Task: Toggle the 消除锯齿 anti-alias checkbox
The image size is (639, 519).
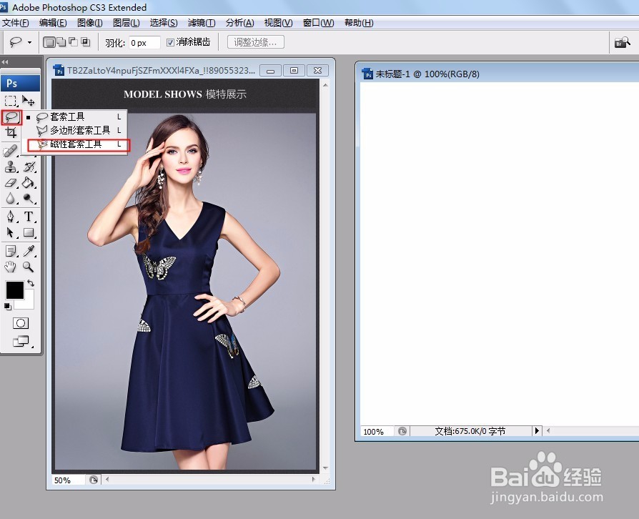Action: click(x=171, y=42)
